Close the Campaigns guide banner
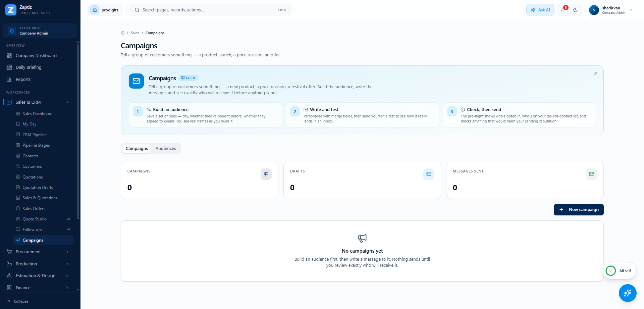644x309 pixels. [596, 73]
